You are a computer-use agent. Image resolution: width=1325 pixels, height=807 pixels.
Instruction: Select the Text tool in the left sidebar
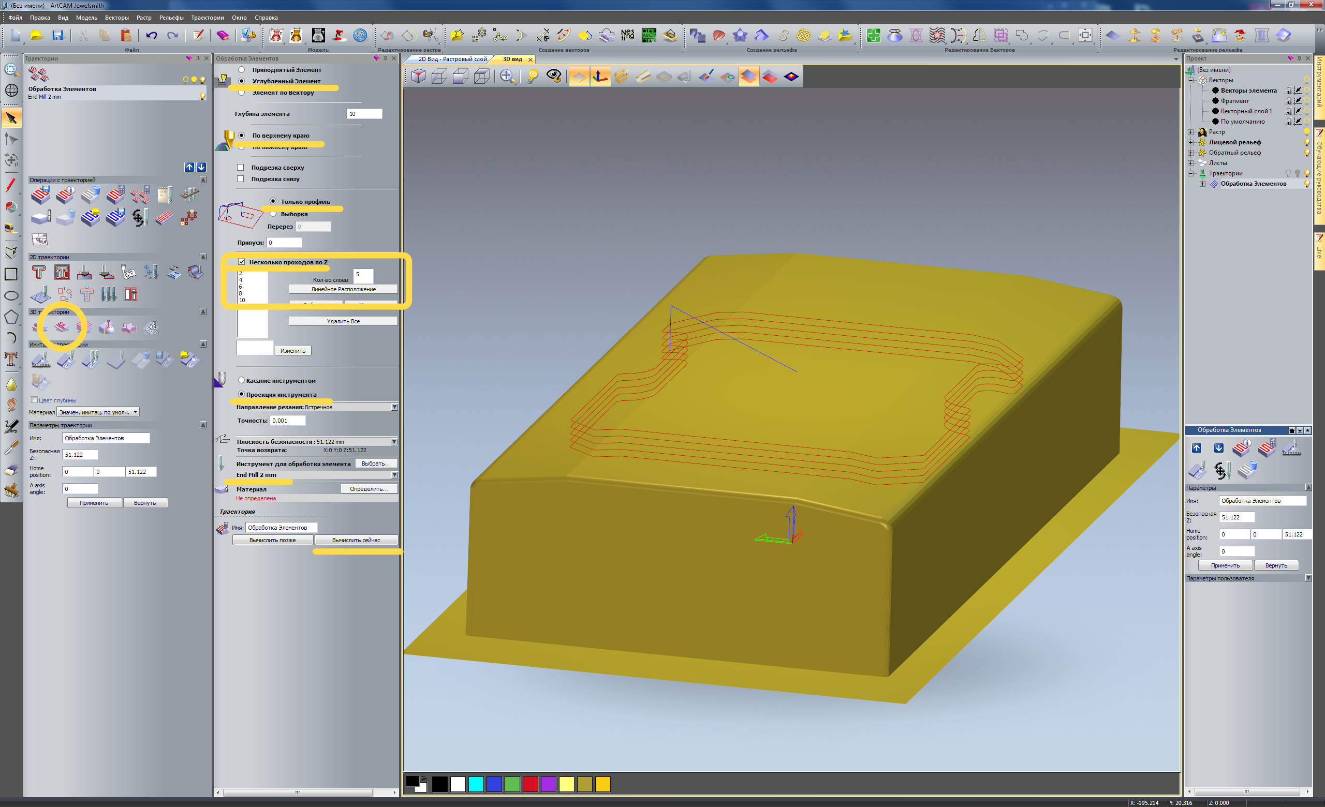click(11, 359)
